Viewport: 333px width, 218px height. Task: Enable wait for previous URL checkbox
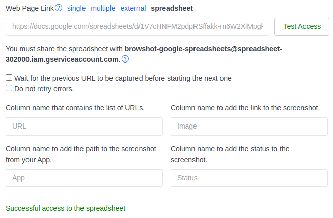(9, 78)
